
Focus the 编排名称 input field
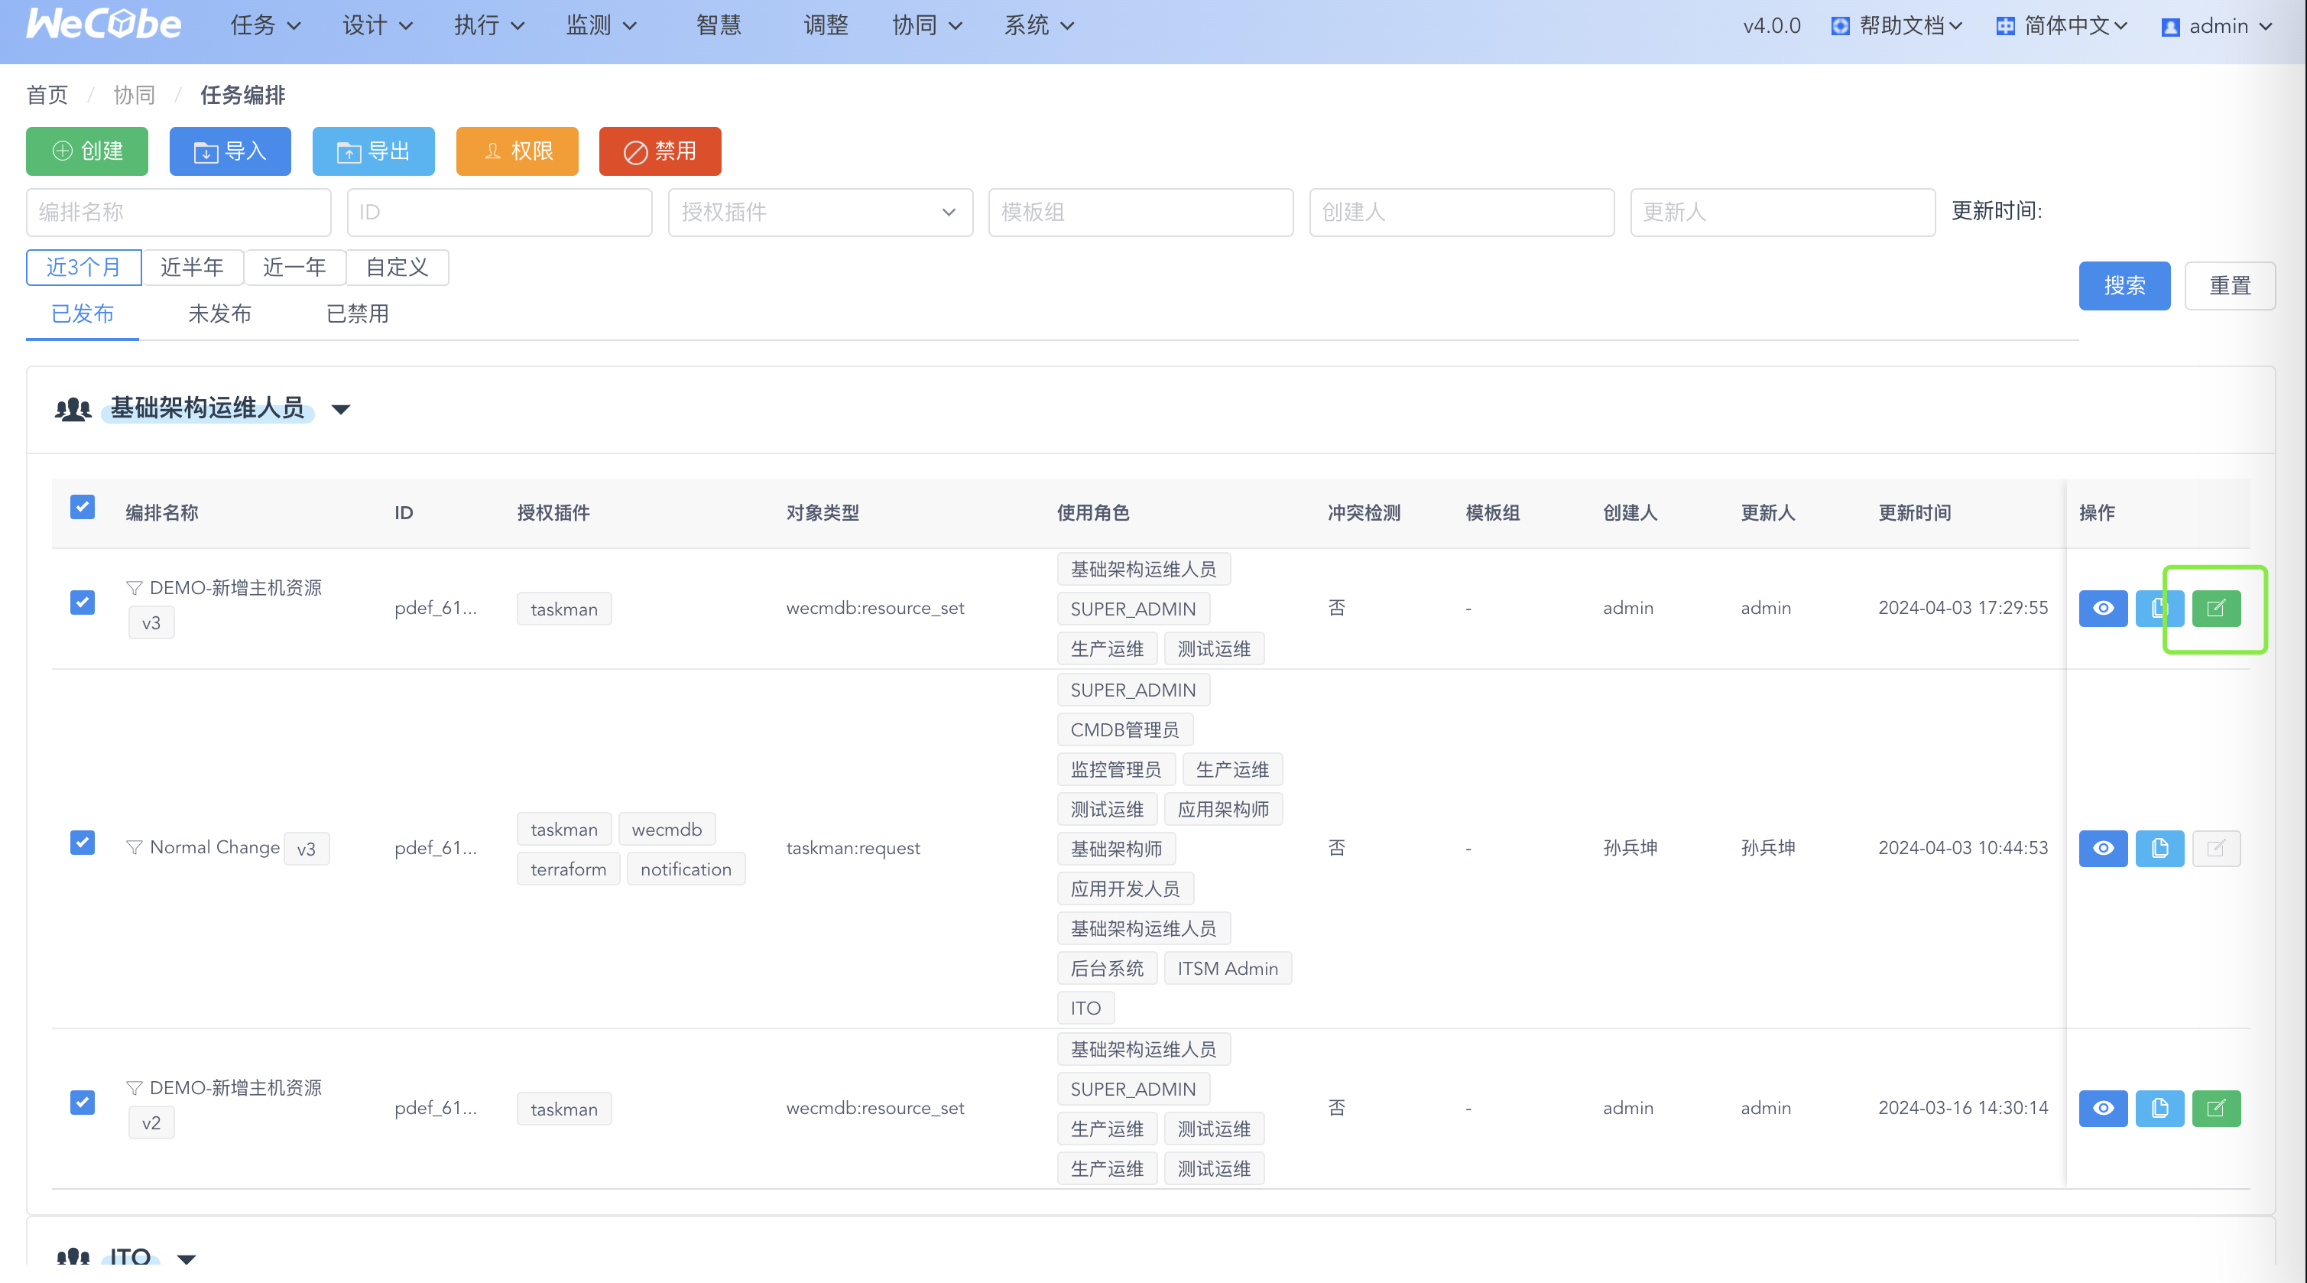178,213
